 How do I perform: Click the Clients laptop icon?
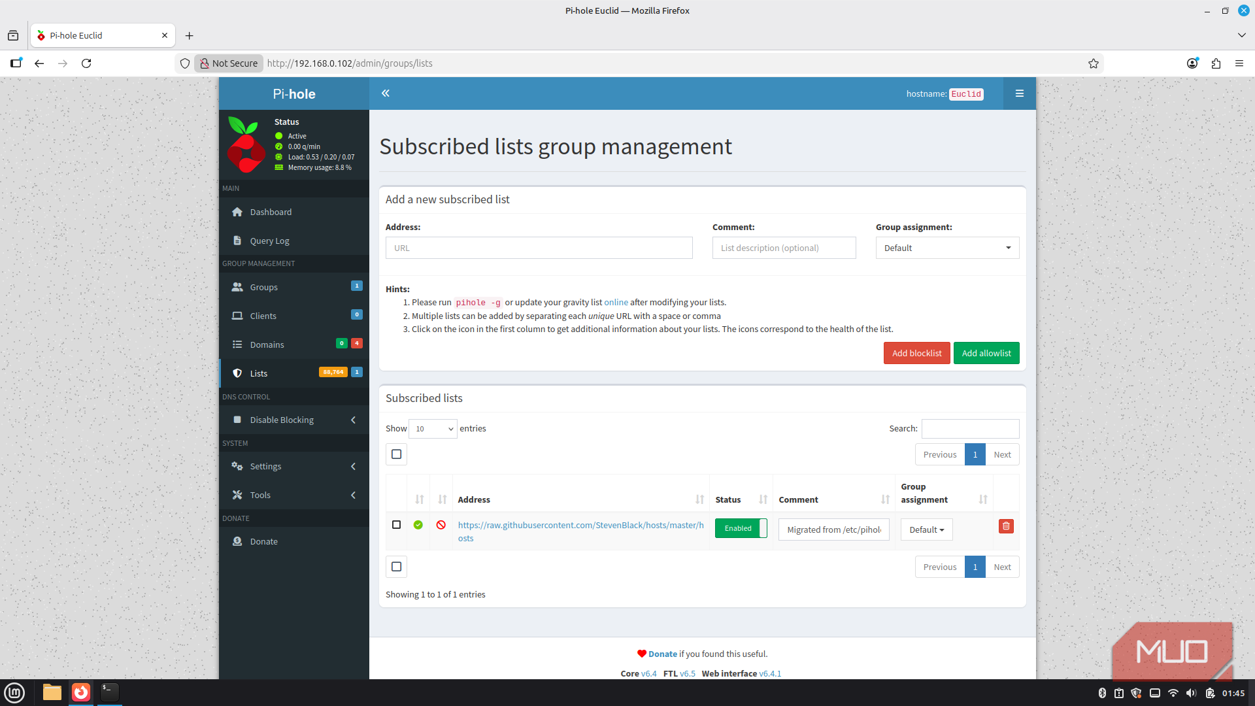[237, 316]
